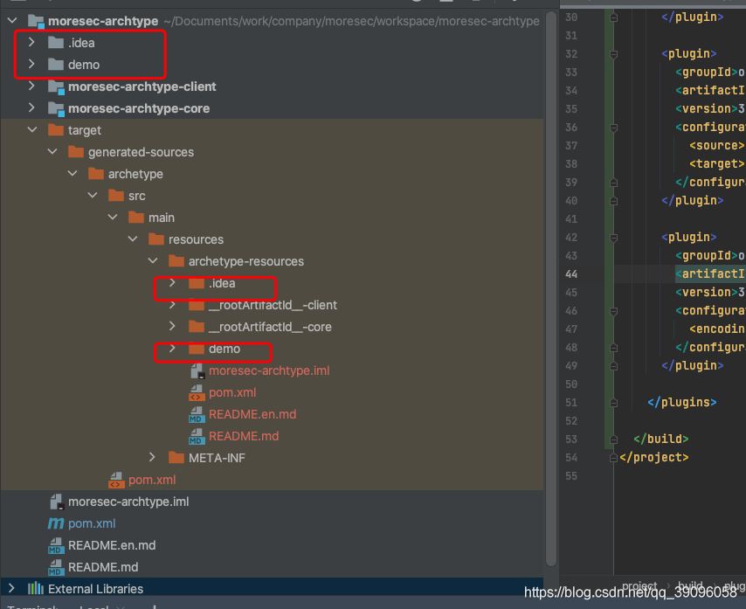Click the highlighted artifactId tag on line 44
Image resolution: width=746 pixels, height=609 pixels.
(x=710, y=274)
